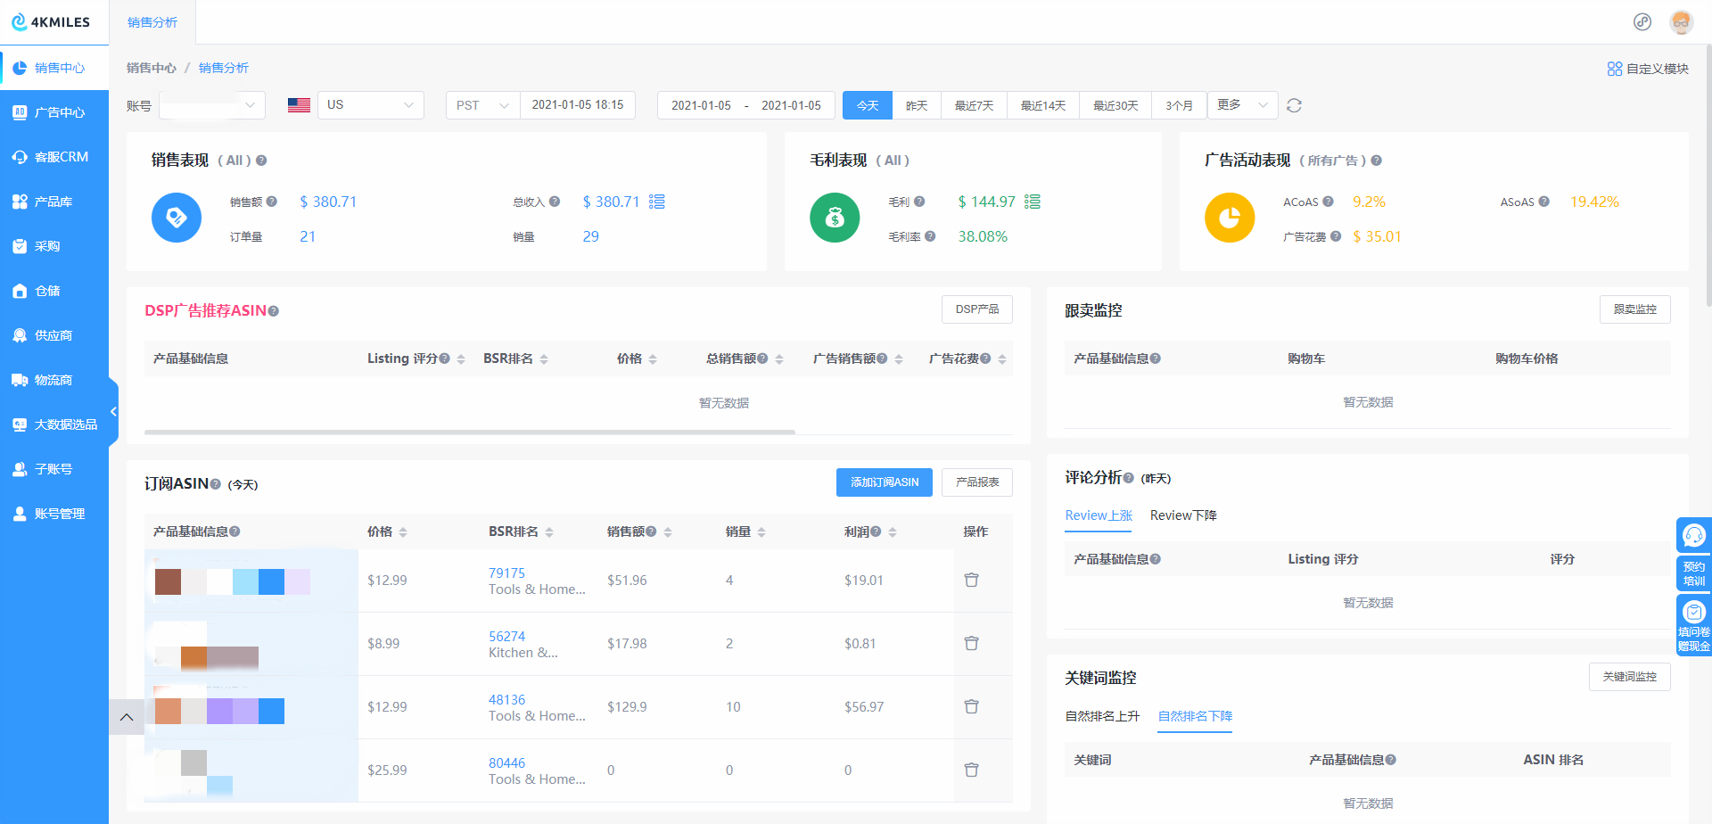Open the 账号 account dropdown

tap(211, 104)
